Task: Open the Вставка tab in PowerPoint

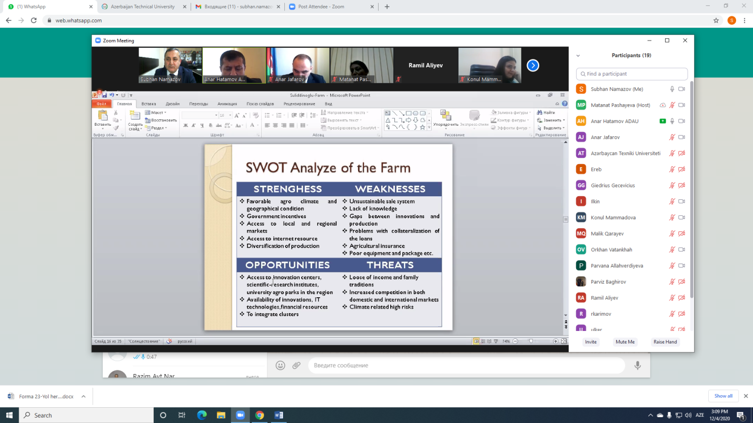Action: (148, 104)
